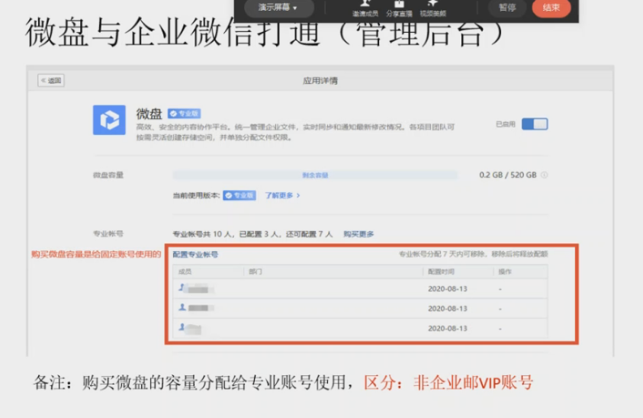643x418 pixels.
Task: Click the second member's avatar icon
Action: (182, 307)
